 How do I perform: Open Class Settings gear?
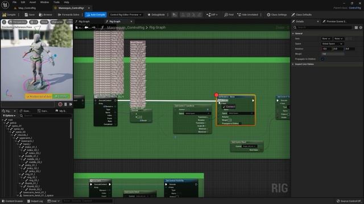[276, 15]
